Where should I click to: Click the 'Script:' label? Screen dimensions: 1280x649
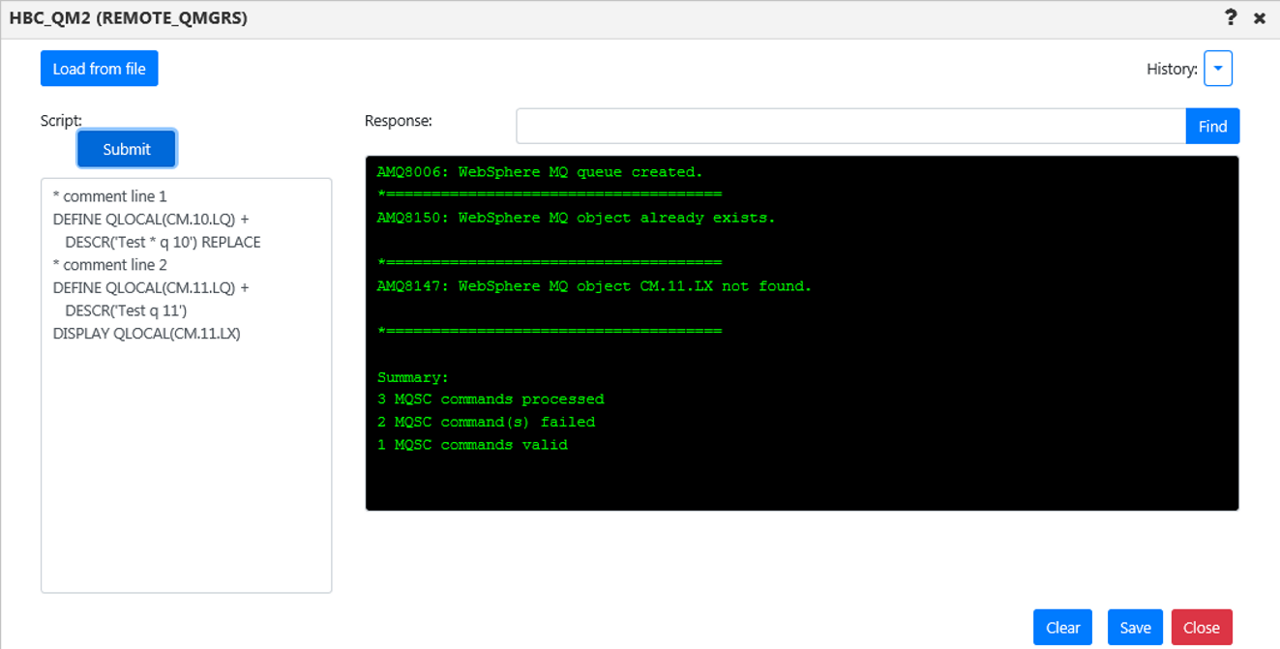pyautogui.click(x=61, y=121)
